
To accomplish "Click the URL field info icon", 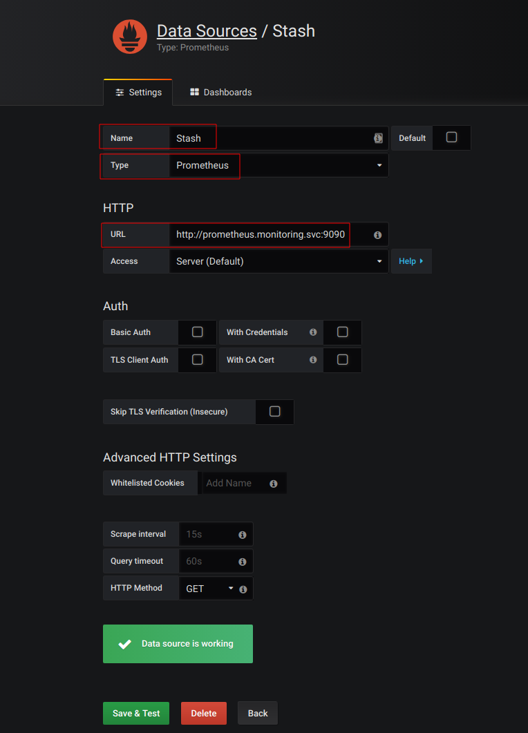I will [378, 235].
